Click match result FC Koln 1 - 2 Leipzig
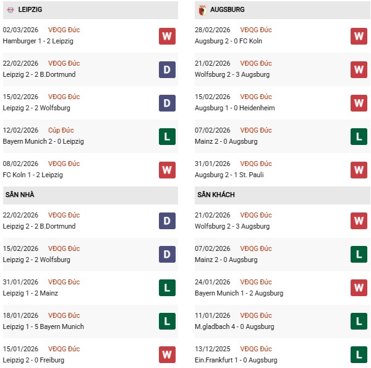The image size is (371, 368). tap(33, 175)
